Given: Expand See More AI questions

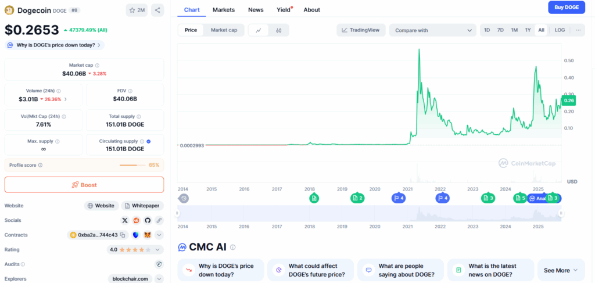Looking at the screenshot, I should coord(561,270).
